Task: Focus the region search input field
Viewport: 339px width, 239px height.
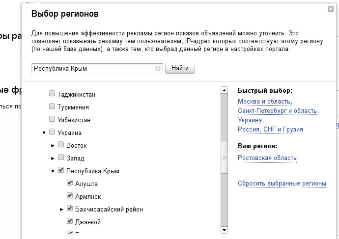Action: tap(93, 69)
